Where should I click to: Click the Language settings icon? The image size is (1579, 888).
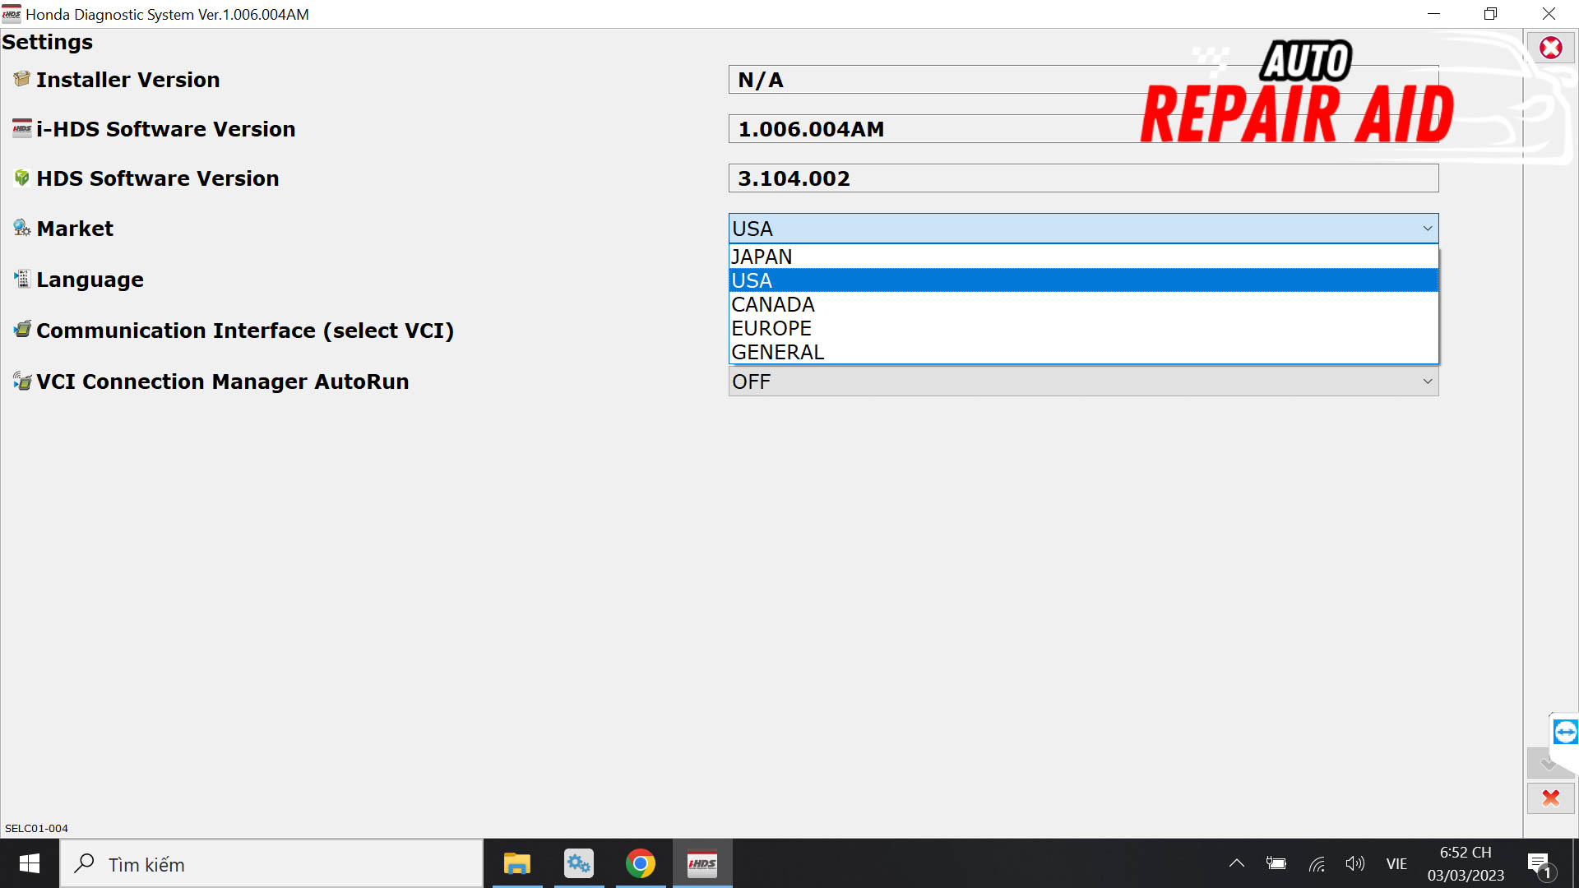(20, 279)
